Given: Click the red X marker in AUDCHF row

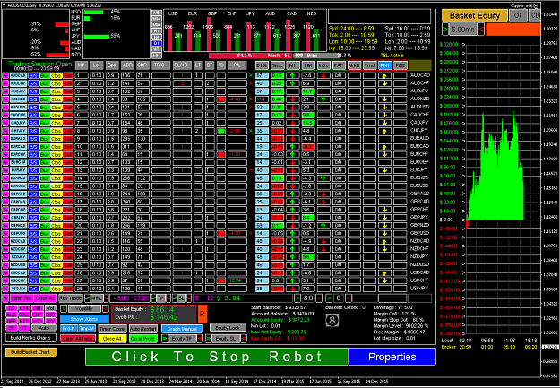Looking at the screenshot, I should [251, 83].
